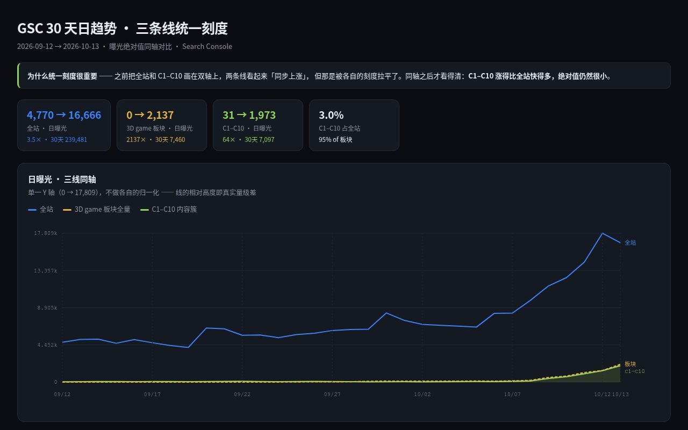Click the "10/07" X-axis date label
688x430 pixels.
click(x=512, y=395)
